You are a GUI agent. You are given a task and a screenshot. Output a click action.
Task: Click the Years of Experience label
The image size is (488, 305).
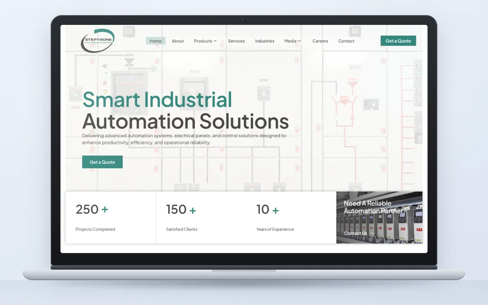(x=275, y=229)
